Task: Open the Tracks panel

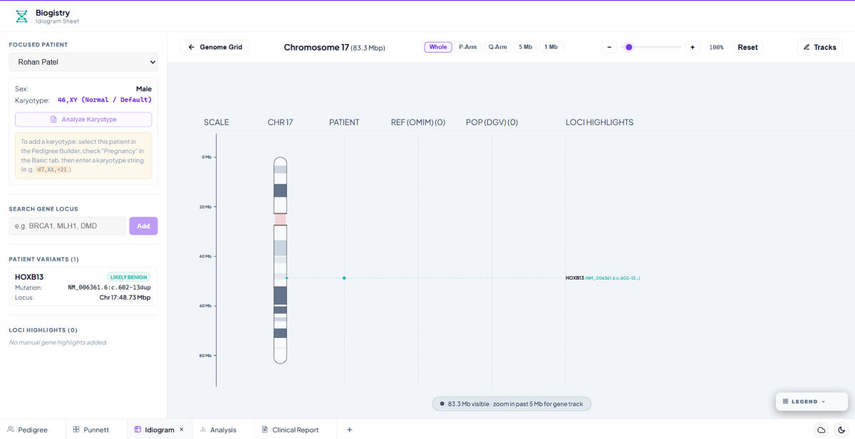Action: (819, 47)
